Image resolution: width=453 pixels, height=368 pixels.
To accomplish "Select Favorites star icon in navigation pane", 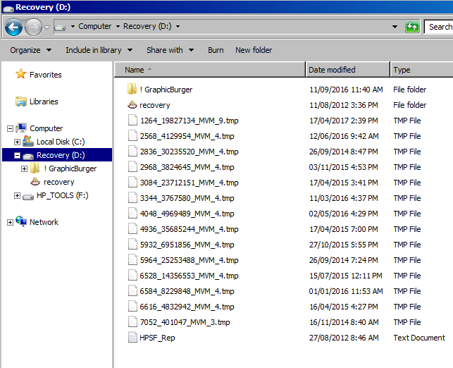I will click(x=21, y=74).
